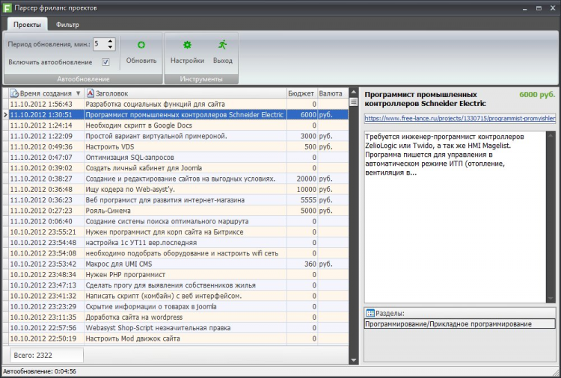Open the free-lance.ru project link

459,118
